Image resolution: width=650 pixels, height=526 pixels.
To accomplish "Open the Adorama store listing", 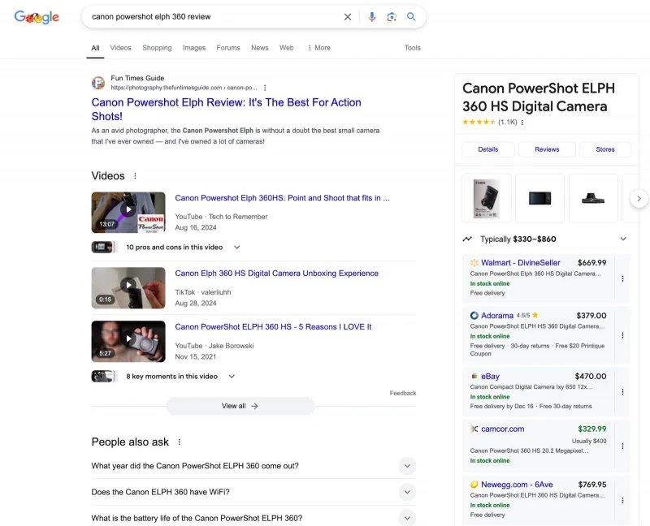I will (x=497, y=315).
